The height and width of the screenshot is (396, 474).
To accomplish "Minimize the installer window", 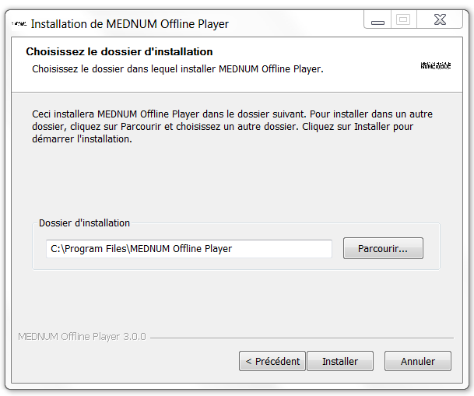I will 378,21.
